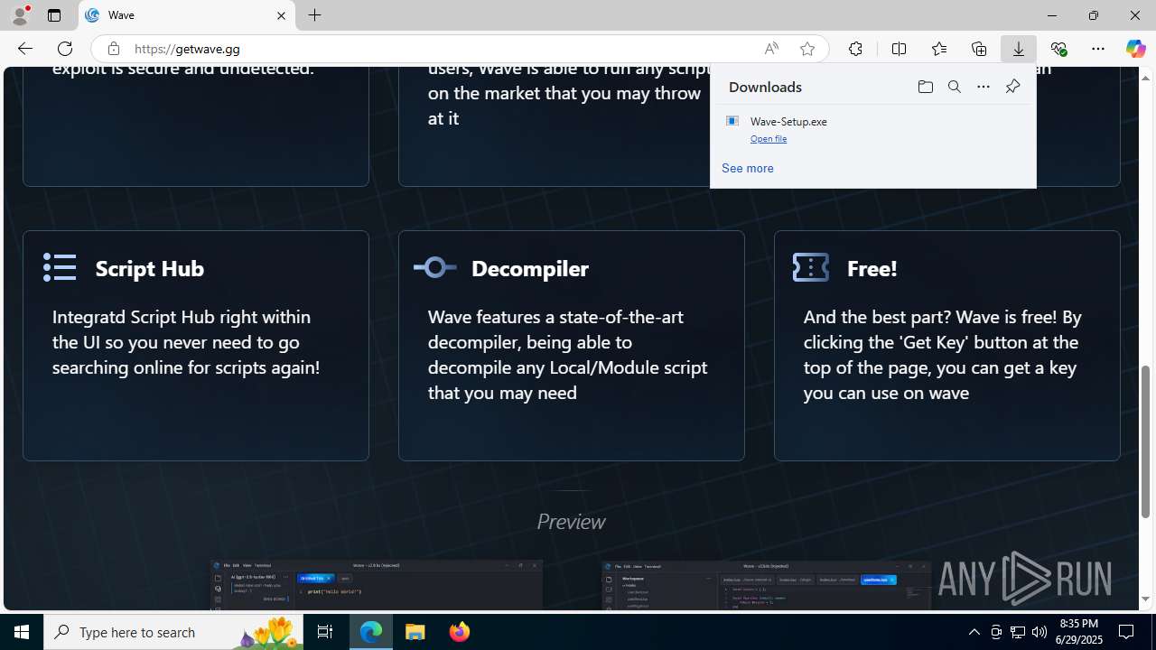Screen dimensions: 1156x650
Task: Click the page vertical scrollbar thumb
Action: pyautogui.click(x=1146, y=441)
